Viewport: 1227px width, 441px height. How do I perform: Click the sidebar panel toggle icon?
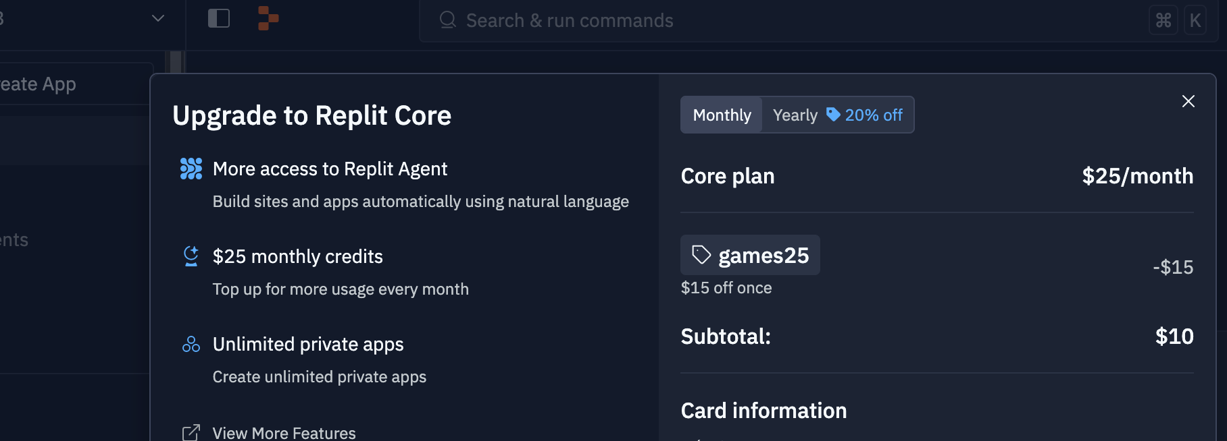click(x=218, y=19)
